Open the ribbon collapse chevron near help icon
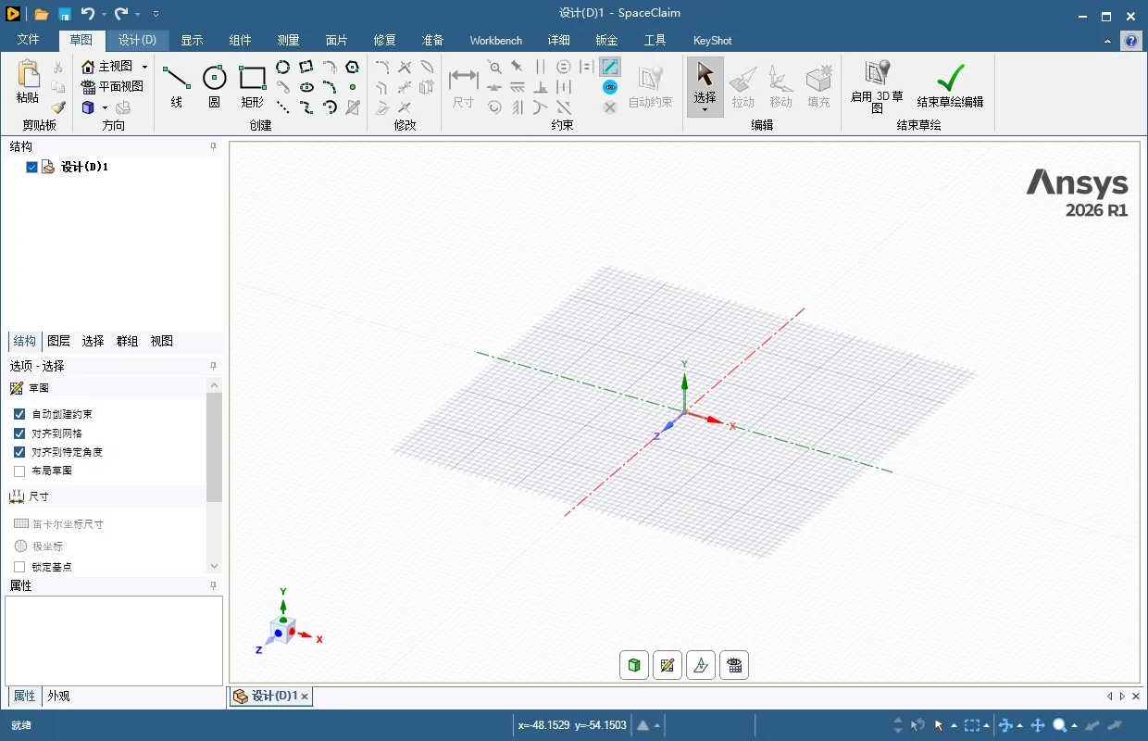The height and width of the screenshot is (741, 1148). 1107,41
